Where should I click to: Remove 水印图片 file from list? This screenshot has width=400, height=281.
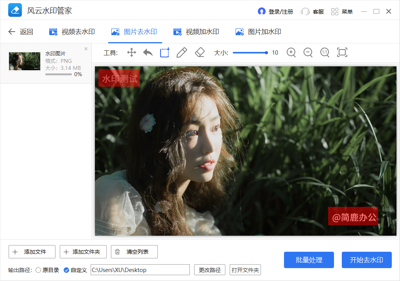[x=86, y=49]
